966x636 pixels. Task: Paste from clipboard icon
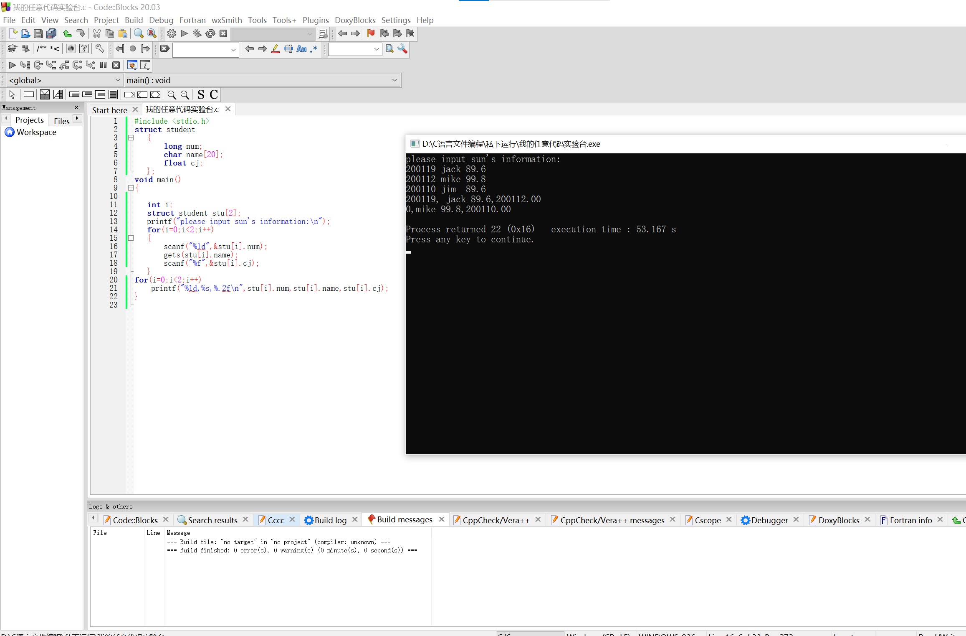[123, 33]
